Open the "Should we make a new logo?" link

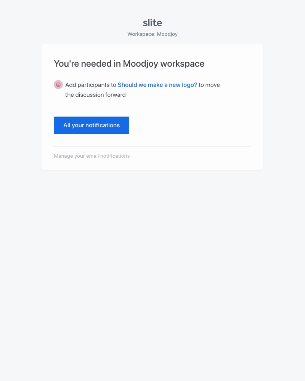point(157,85)
